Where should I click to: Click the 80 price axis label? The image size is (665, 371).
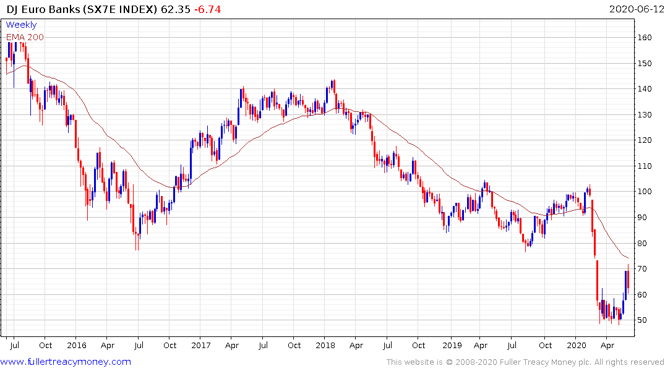[x=643, y=244]
